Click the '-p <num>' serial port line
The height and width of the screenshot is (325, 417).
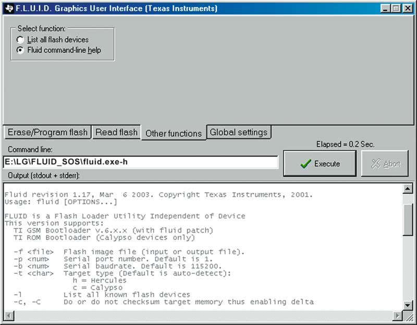pyautogui.click(x=113, y=259)
